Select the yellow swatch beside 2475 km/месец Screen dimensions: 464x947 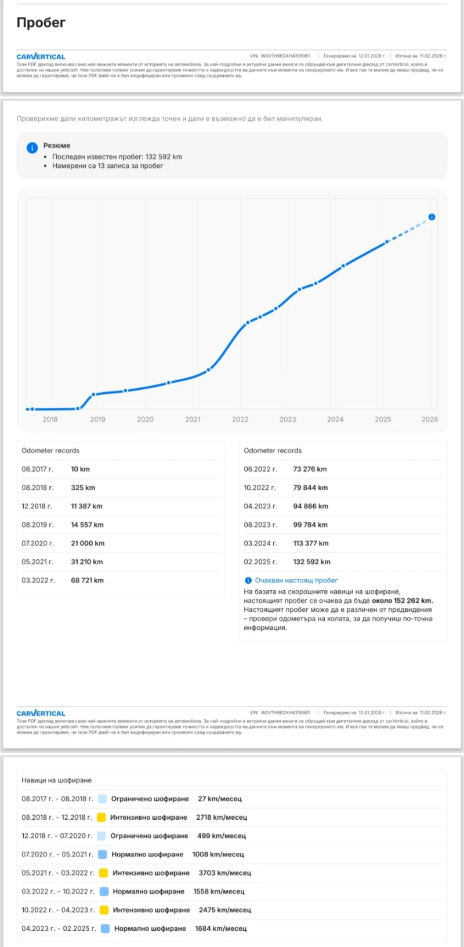(x=104, y=910)
